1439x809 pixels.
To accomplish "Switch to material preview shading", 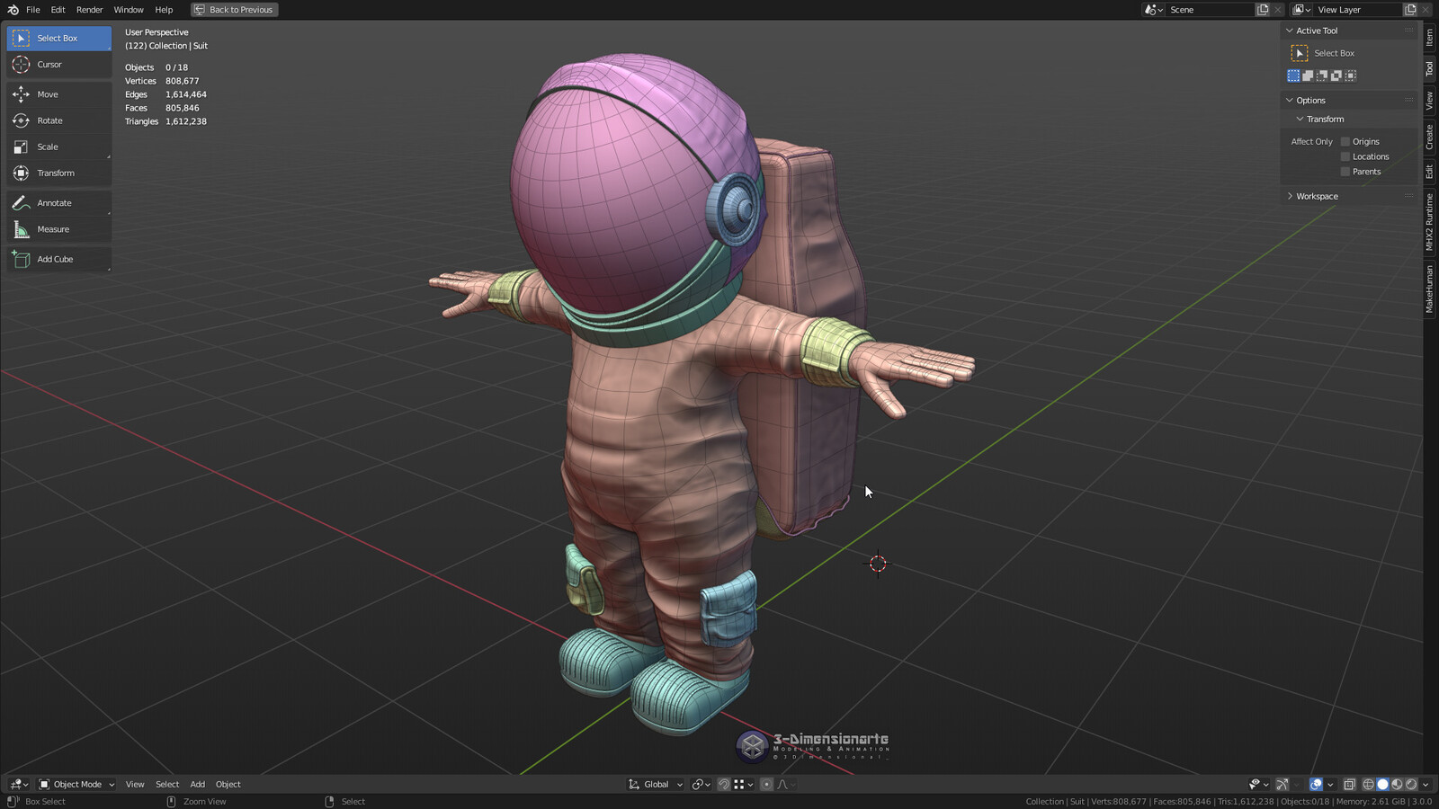I will click(1397, 785).
